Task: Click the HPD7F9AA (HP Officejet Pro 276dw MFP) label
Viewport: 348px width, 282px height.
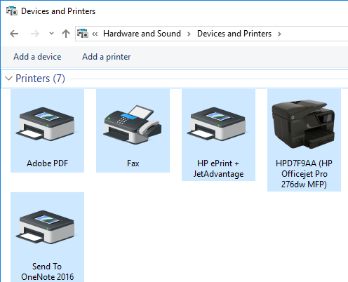Action: [304, 174]
